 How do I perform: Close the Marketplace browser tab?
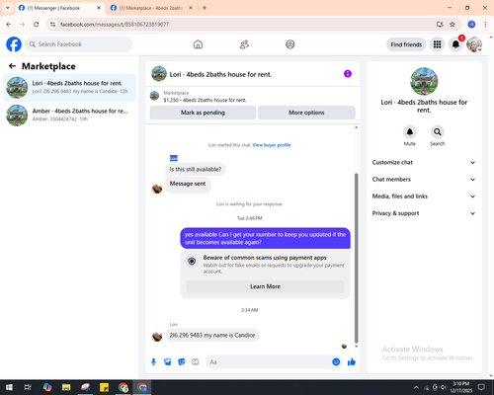coord(191,8)
